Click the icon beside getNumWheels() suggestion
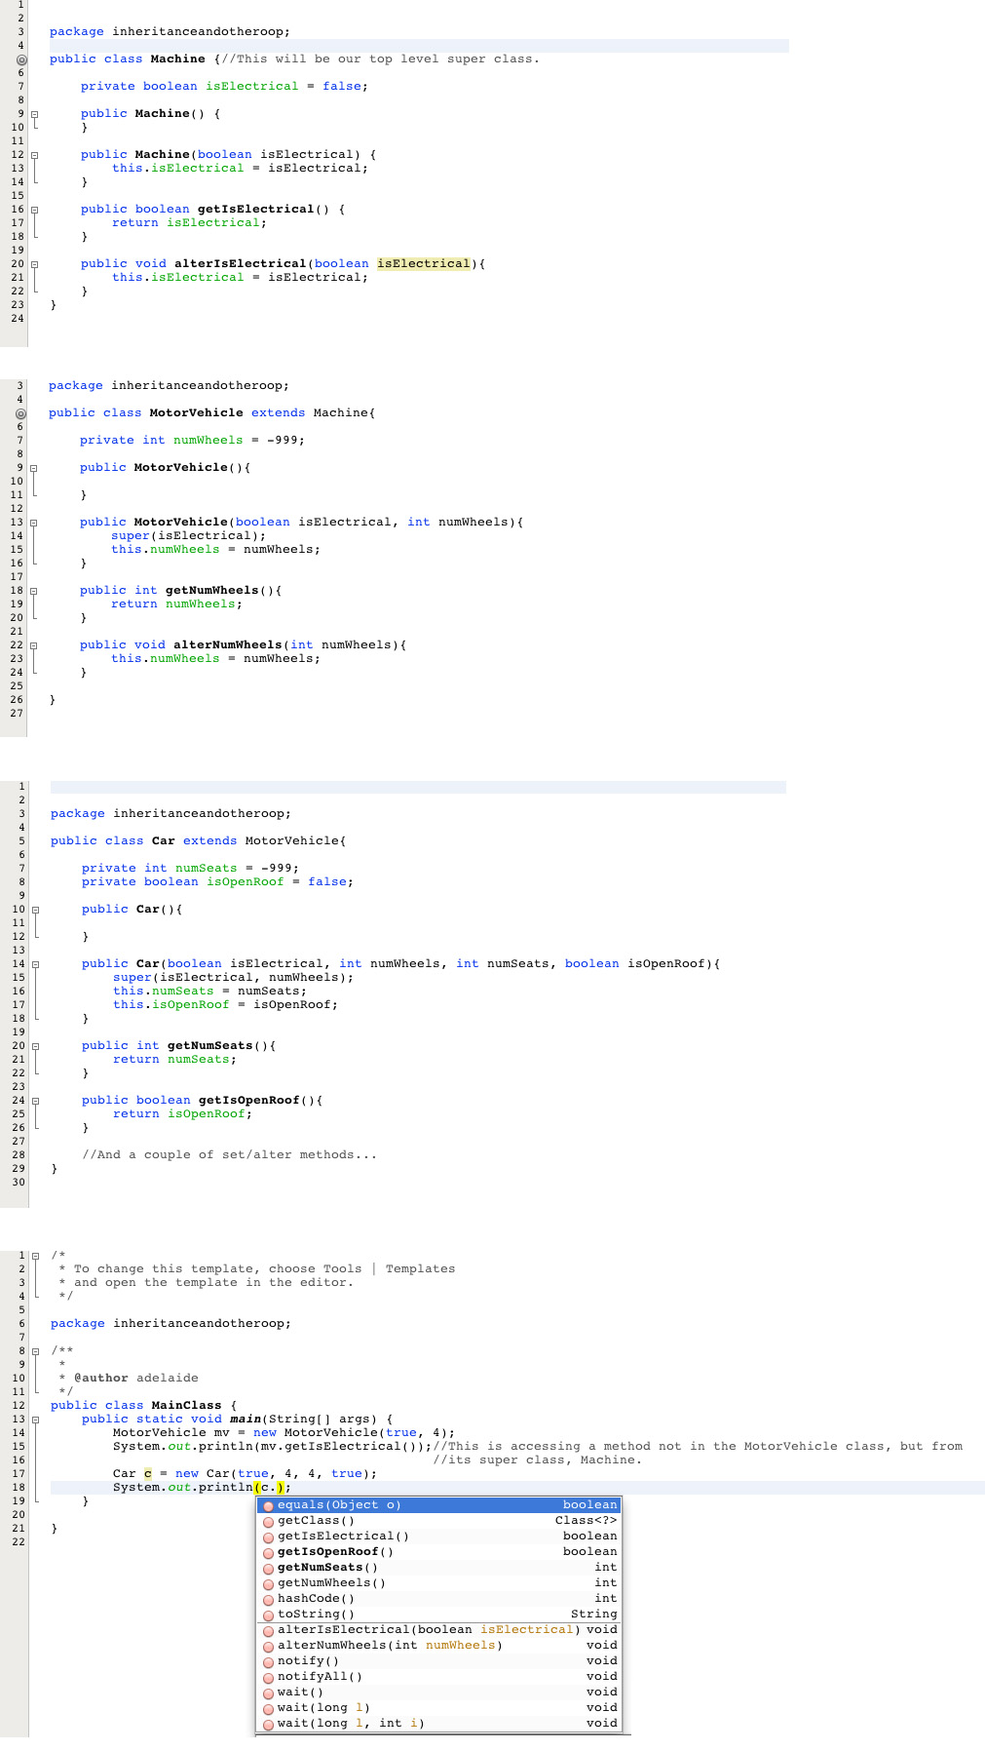The height and width of the screenshot is (1751, 985). click(x=268, y=1583)
